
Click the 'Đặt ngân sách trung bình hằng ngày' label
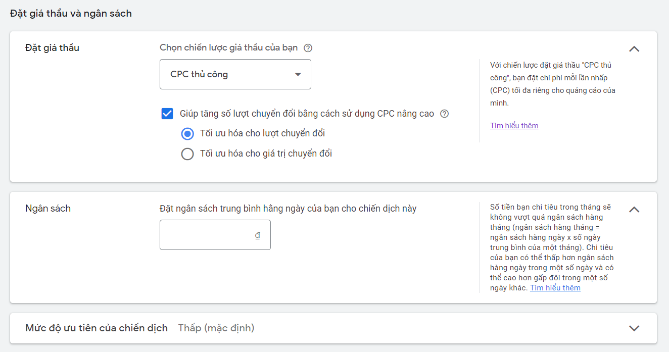click(x=288, y=209)
